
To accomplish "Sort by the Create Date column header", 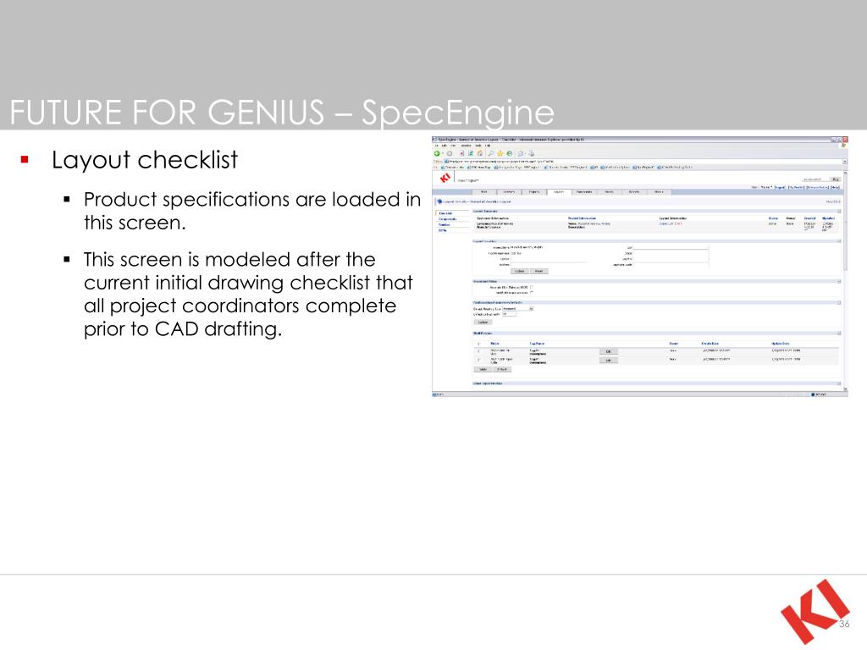I will point(710,344).
